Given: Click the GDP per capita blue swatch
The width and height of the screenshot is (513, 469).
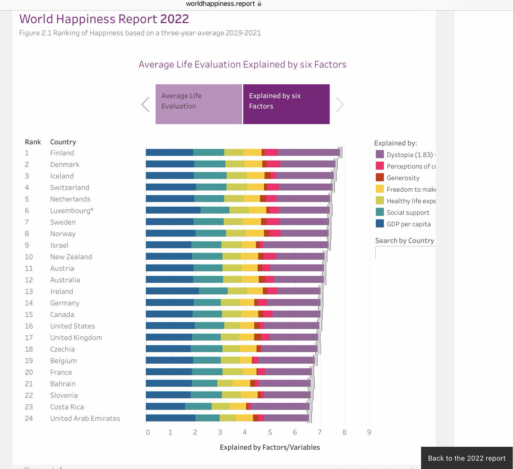Looking at the screenshot, I should [380, 224].
